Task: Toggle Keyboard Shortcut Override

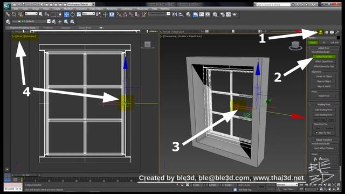Action: tap(112, 15)
